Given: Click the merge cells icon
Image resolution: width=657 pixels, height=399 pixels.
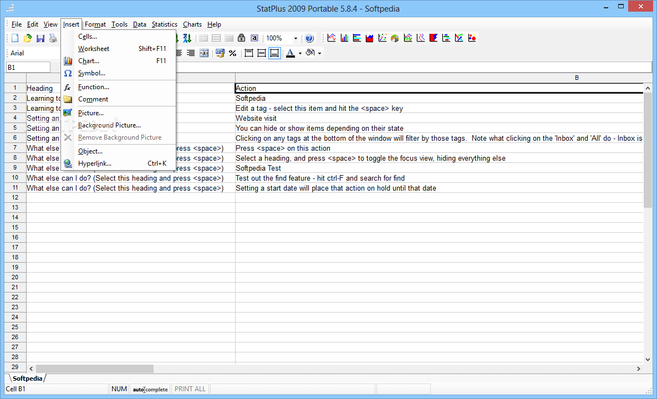Looking at the screenshot, I should pos(204,53).
